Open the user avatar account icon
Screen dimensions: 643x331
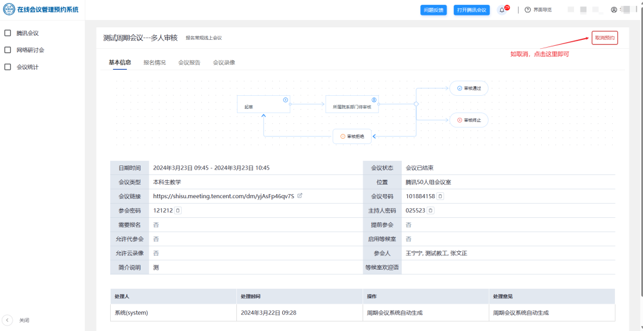(614, 10)
